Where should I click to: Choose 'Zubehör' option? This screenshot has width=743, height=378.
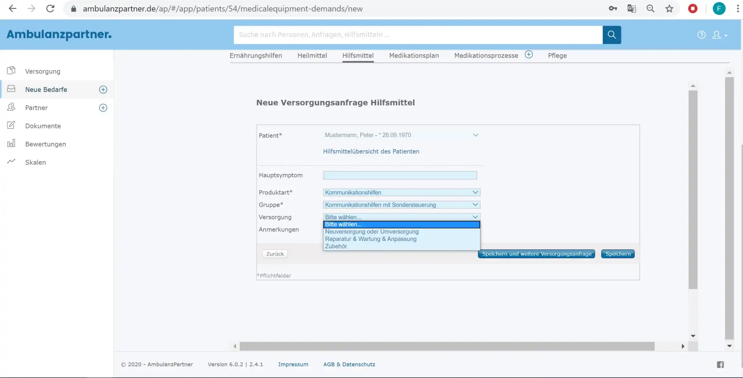click(402, 246)
